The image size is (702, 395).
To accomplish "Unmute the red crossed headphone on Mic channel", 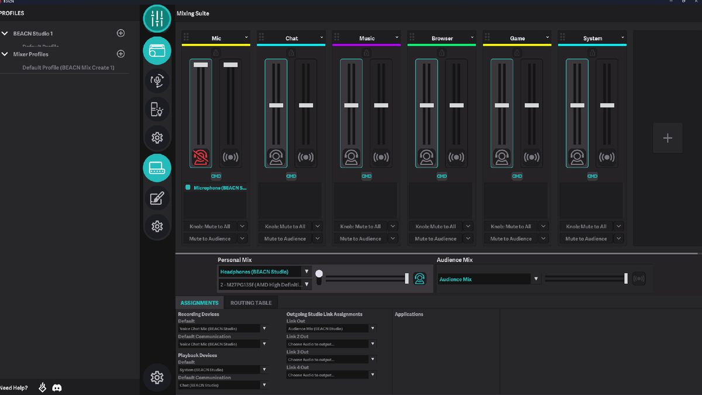I will [x=200, y=156].
